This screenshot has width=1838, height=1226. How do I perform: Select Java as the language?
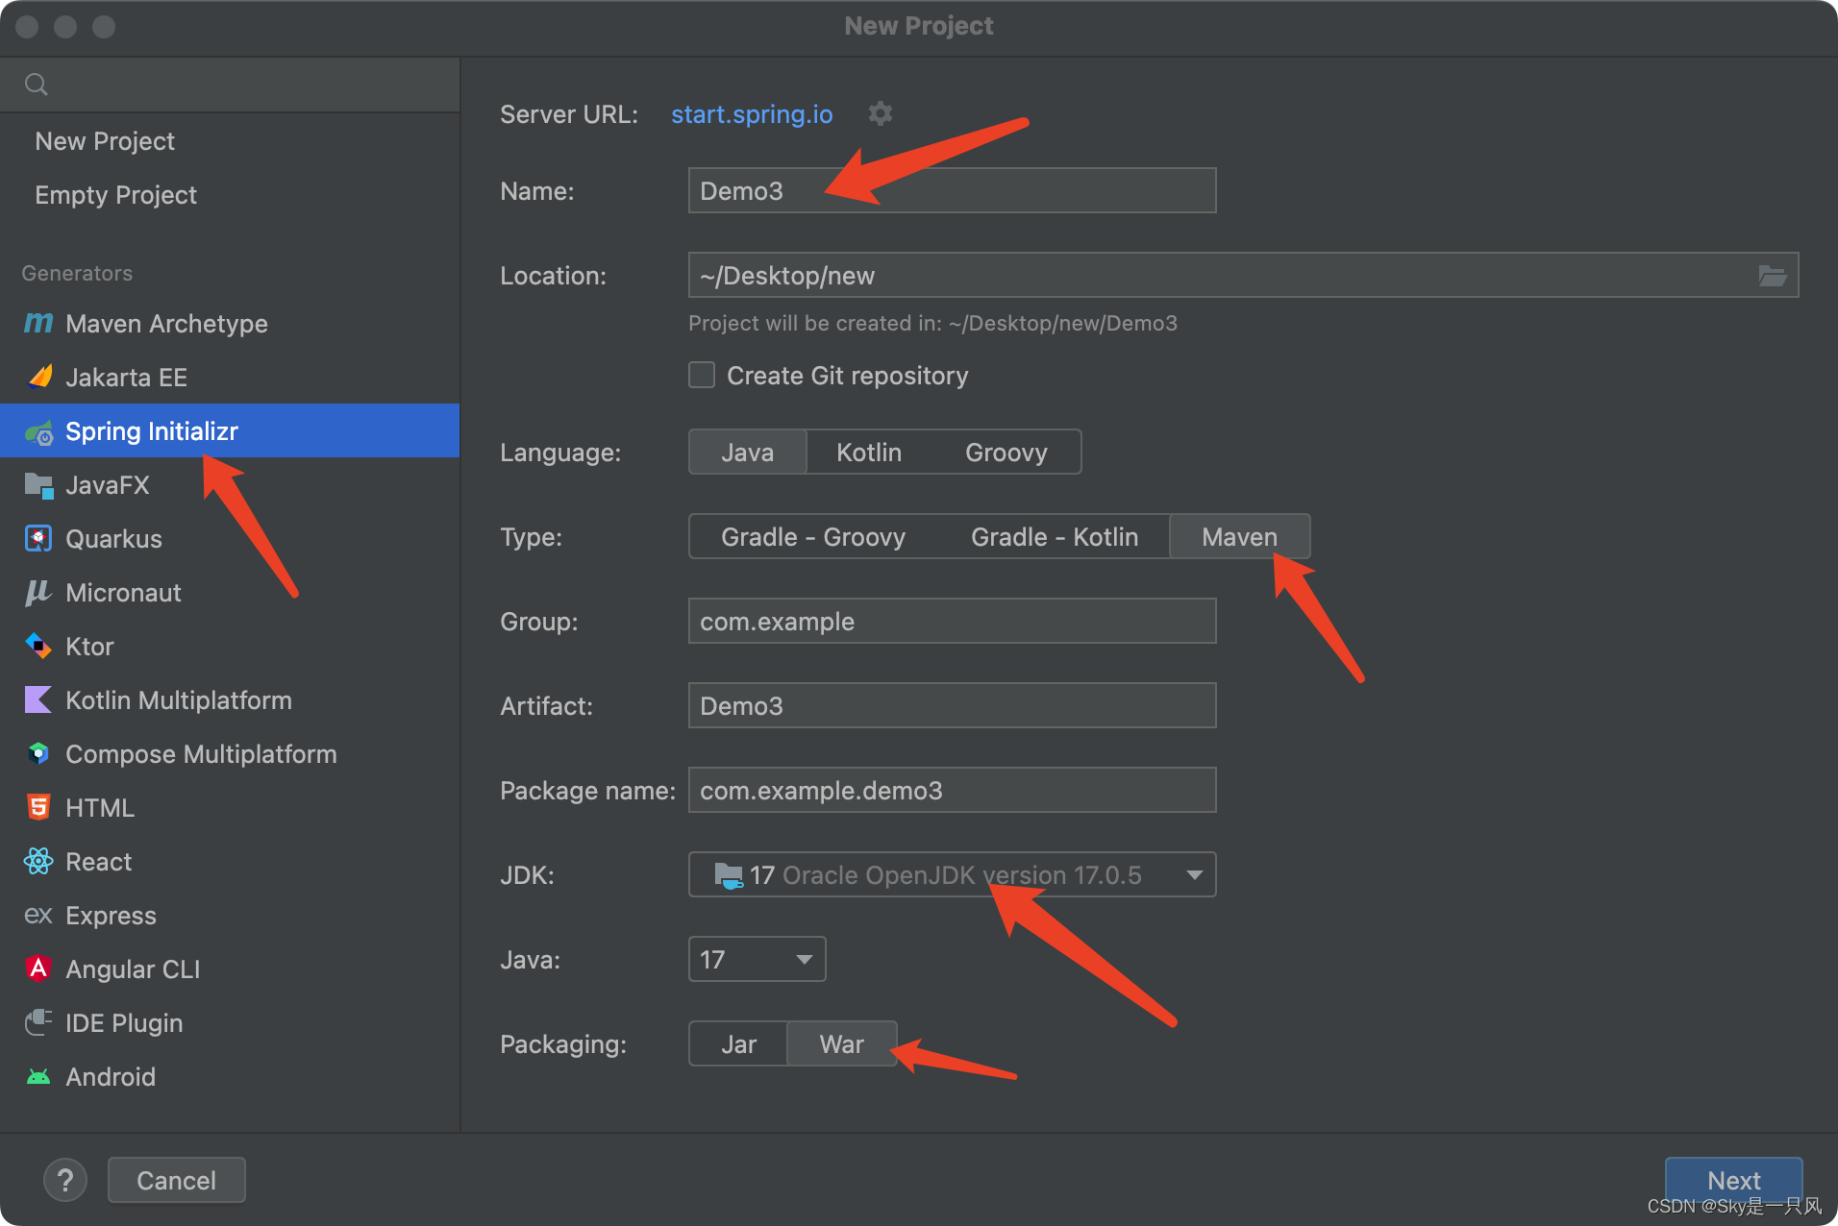pos(748,453)
